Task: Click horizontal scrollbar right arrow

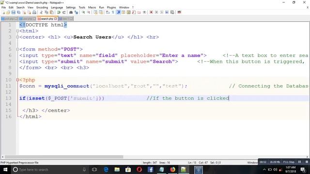Action: 307,157
